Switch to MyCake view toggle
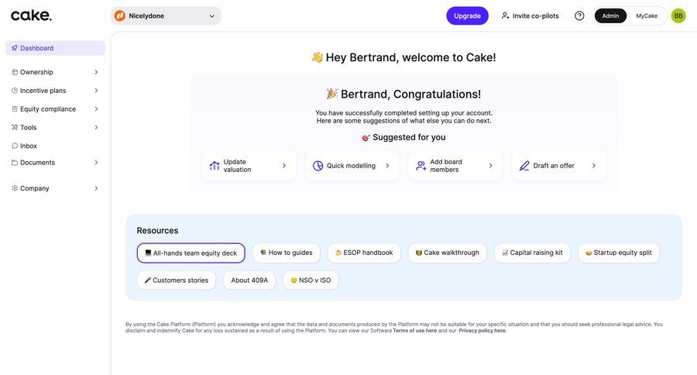Viewport: 697px width, 375px height. (x=647, y=15)
